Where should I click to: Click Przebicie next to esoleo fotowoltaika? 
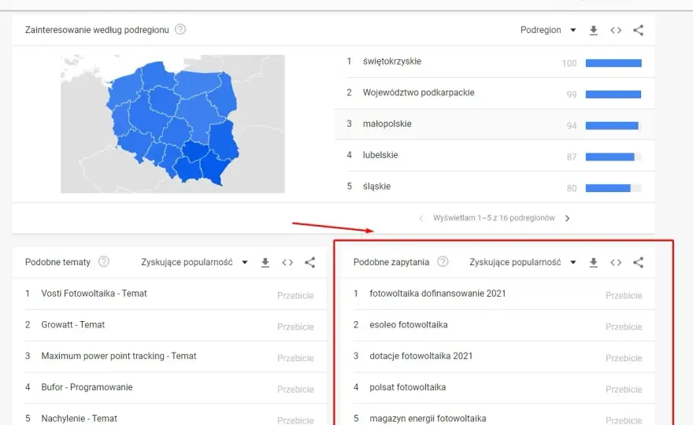pyautogui.click(x=624, y=327)
